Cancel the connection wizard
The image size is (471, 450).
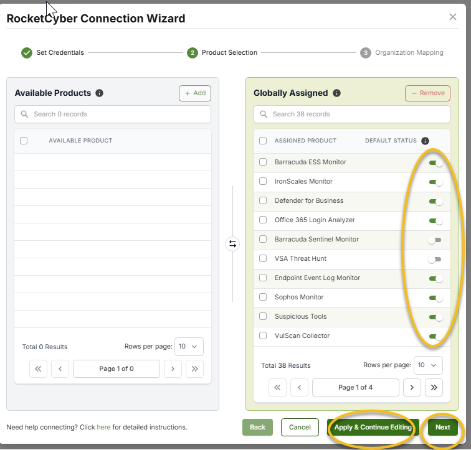300,427
